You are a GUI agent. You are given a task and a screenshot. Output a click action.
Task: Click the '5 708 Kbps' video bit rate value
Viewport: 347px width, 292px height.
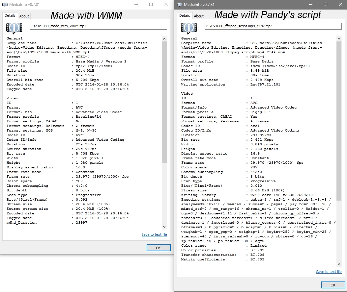pos(87,154)
